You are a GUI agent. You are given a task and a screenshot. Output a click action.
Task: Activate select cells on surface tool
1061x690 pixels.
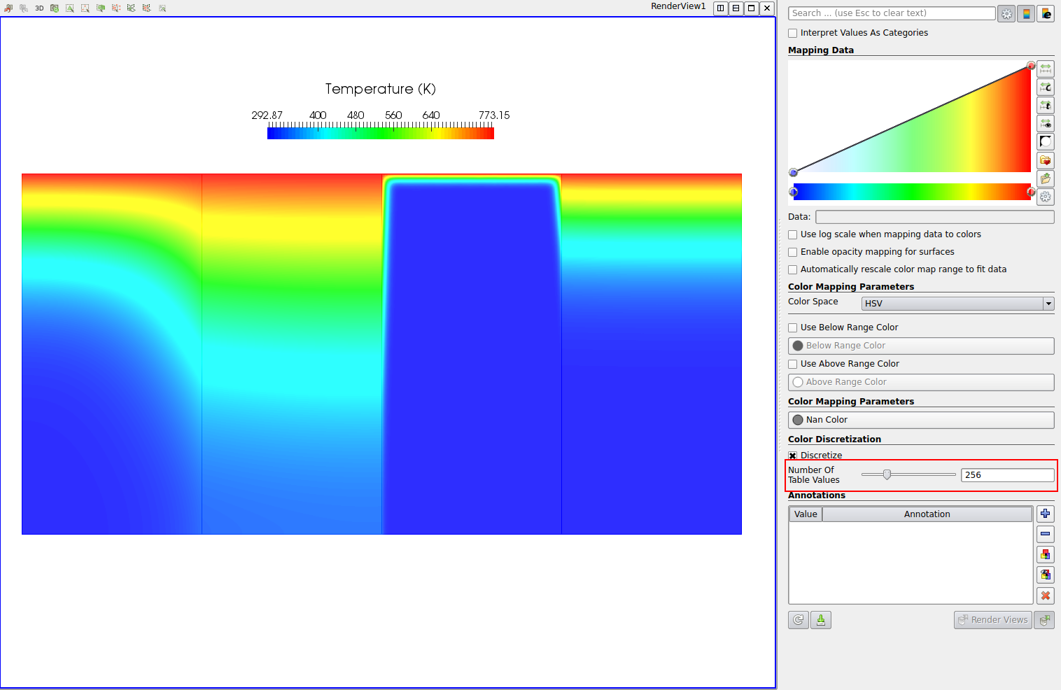70,8
